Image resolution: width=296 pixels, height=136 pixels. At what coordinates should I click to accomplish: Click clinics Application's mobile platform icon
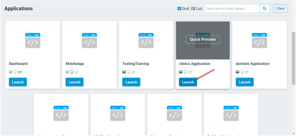(x=185, y=72)
